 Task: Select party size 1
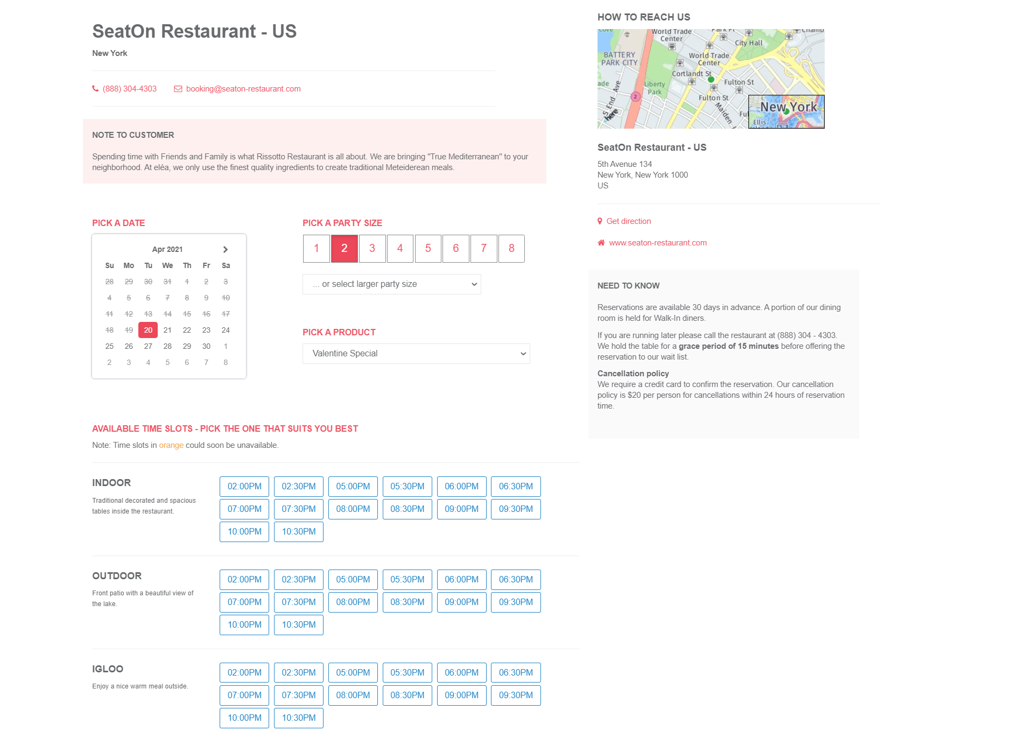tap(317, 248)
